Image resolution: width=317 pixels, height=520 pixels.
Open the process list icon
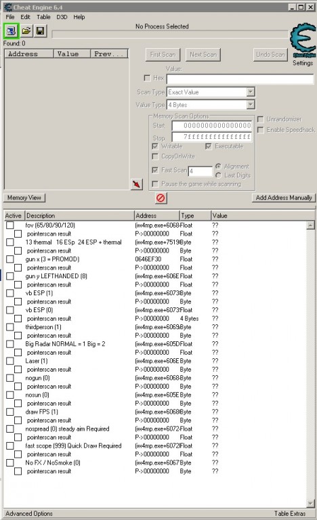[x=11, y=32]
